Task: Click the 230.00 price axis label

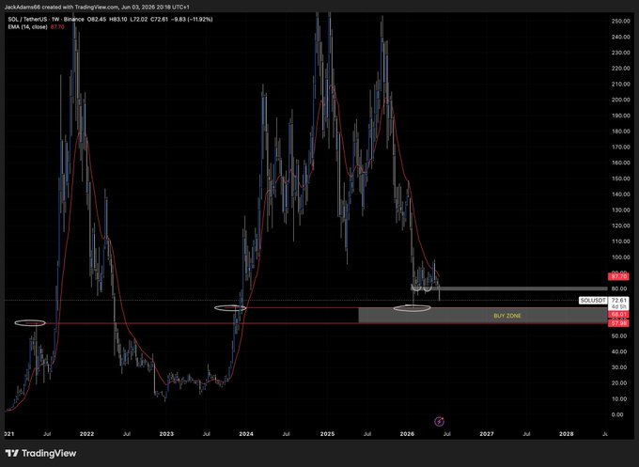Action: (x=620, y=53)
